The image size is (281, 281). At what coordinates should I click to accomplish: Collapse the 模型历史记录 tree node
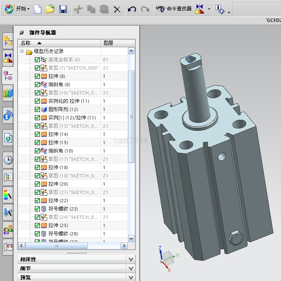22,51
